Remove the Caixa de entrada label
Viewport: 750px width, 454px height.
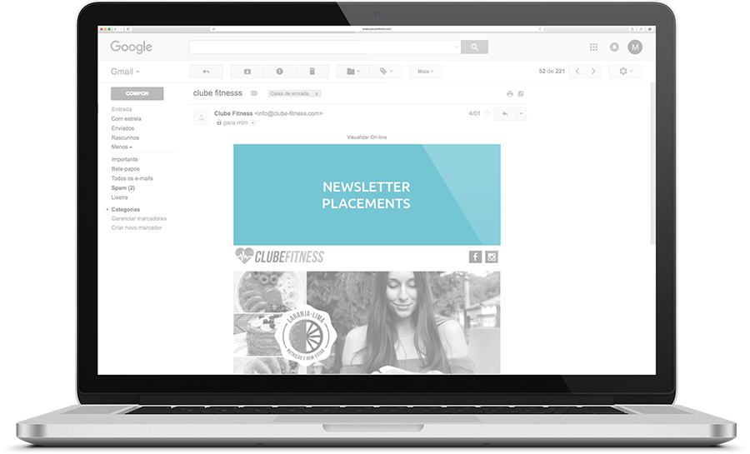point(316,93)
